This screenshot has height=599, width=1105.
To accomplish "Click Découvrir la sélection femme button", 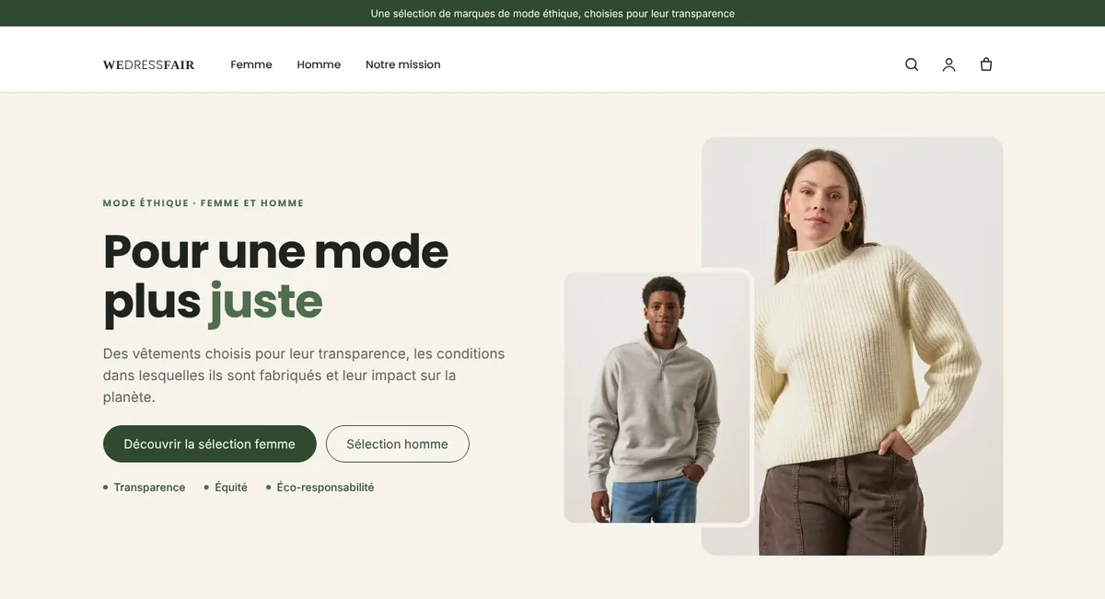I will 210,443.
